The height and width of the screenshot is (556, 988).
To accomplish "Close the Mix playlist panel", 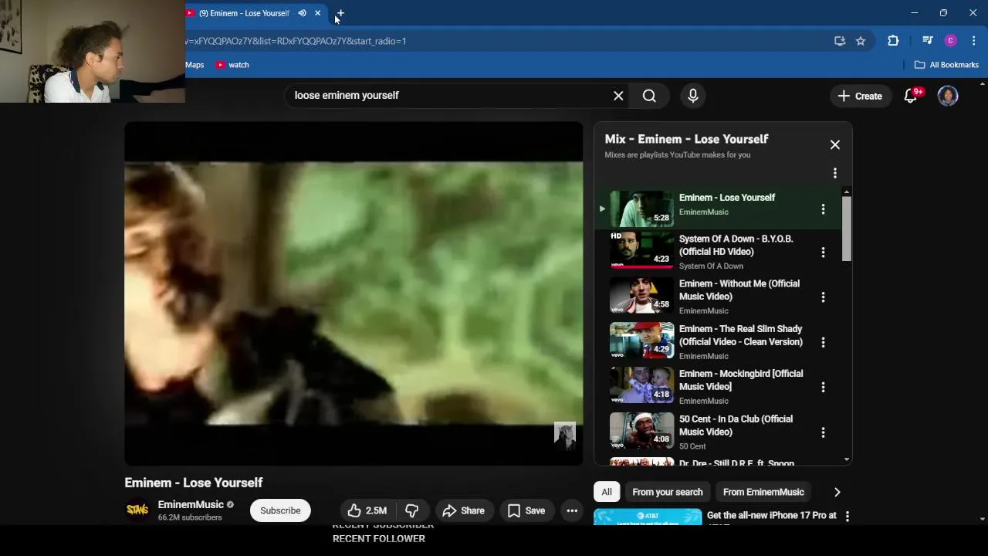I will (835, 144).
